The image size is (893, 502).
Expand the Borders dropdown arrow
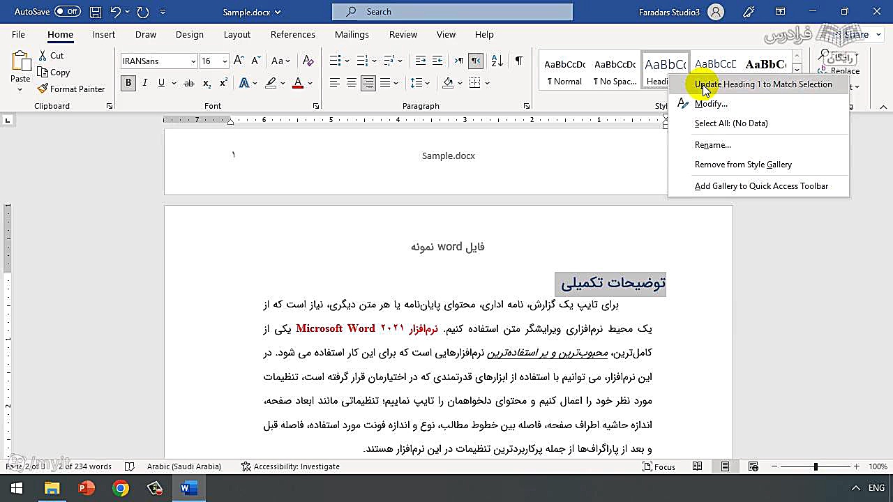(487, 83)
